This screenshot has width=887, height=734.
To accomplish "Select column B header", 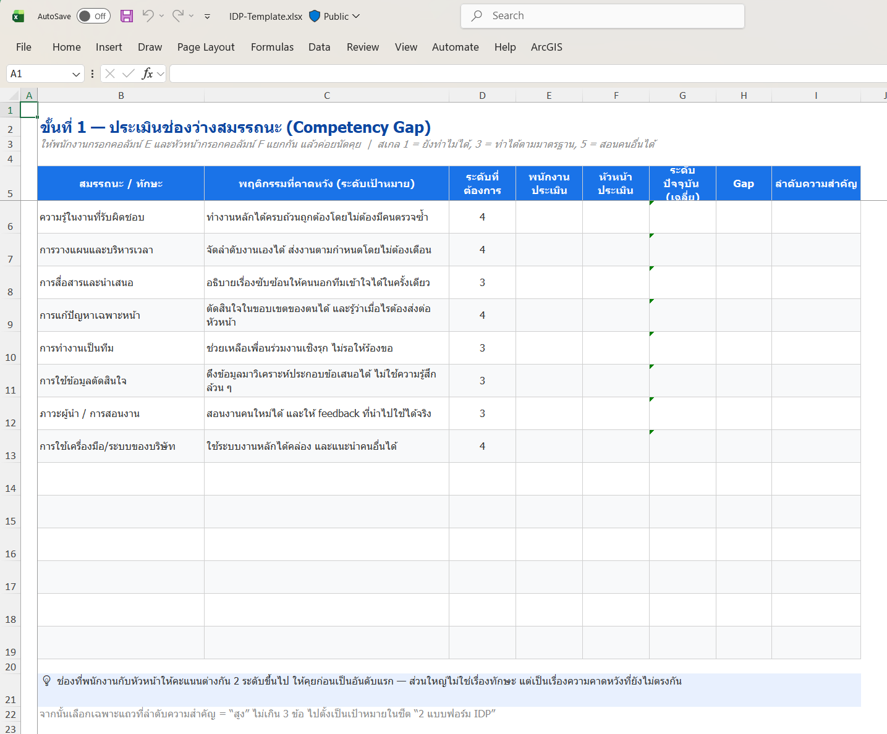I will click(121, 95).
